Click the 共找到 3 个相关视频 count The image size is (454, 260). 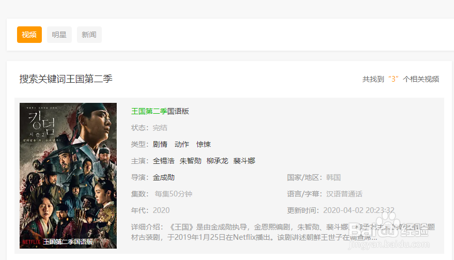pos(401,79)
